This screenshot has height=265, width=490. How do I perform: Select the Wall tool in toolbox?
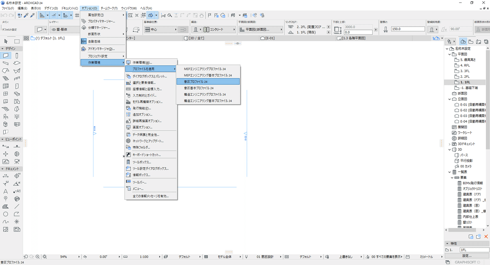6,55
